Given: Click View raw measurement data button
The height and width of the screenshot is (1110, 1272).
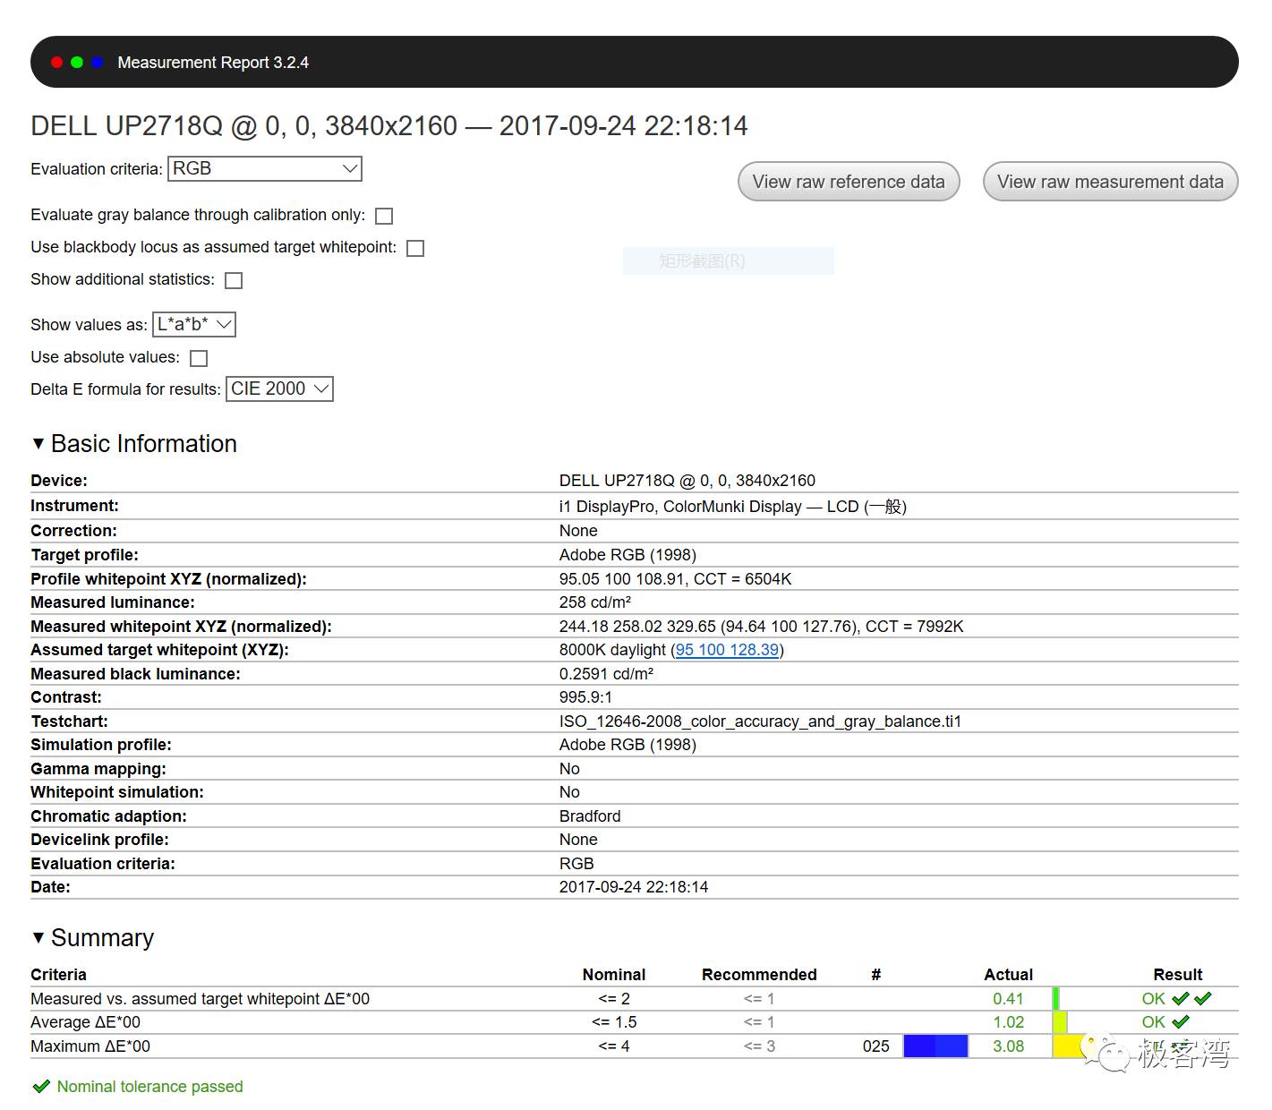Looking at the screenshot, I should pyautogui.click(x=1110, y=182).
